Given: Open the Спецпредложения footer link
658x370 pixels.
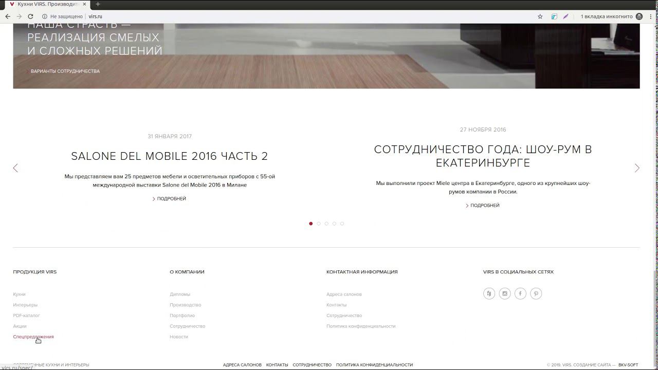Looking at the screenshot, I should tap(33, 337).
